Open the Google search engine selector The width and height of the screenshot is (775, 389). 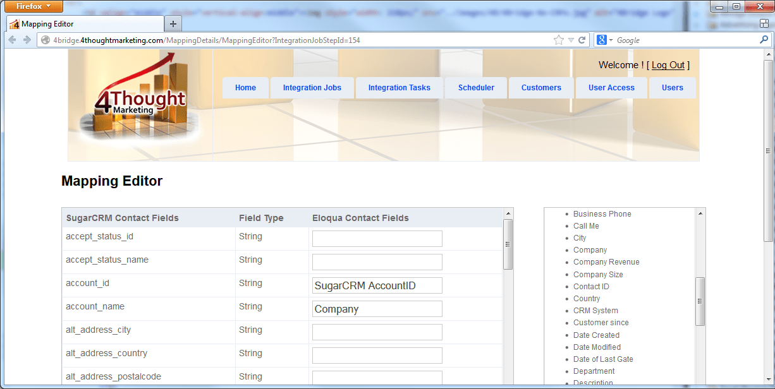604,40
